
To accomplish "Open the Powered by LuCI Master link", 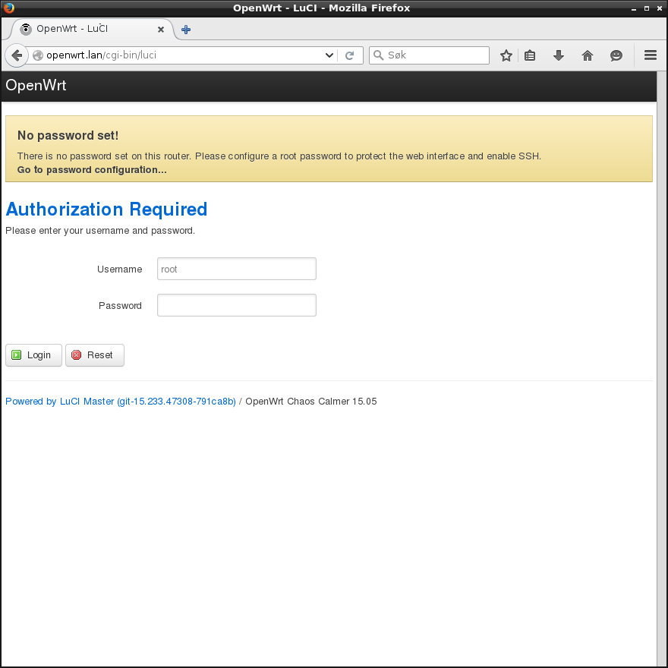I will click(x=121, y=402).
